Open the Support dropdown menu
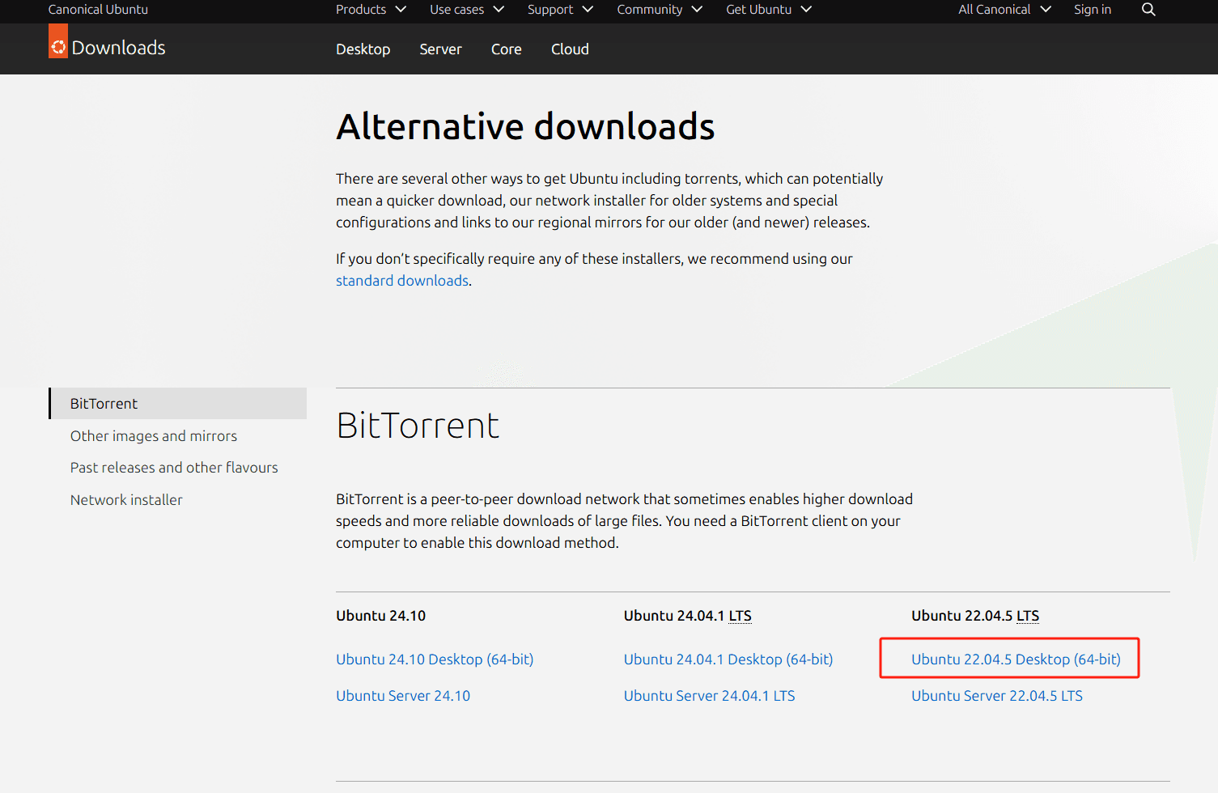Image resolution: width=1218 pixels, height=793 pixels. click(x=560, y=10)
